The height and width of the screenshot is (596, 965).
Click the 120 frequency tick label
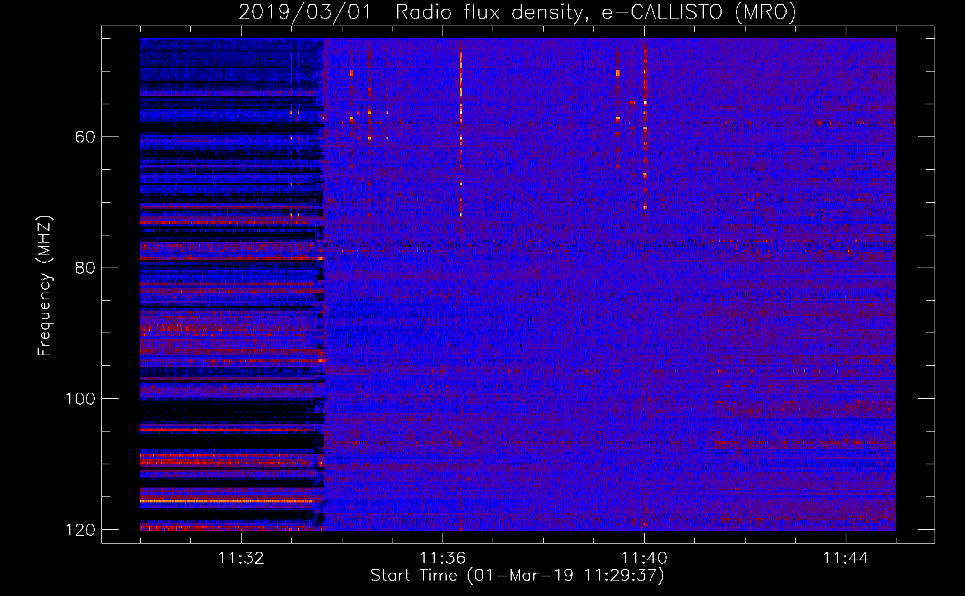coord(80,530)
